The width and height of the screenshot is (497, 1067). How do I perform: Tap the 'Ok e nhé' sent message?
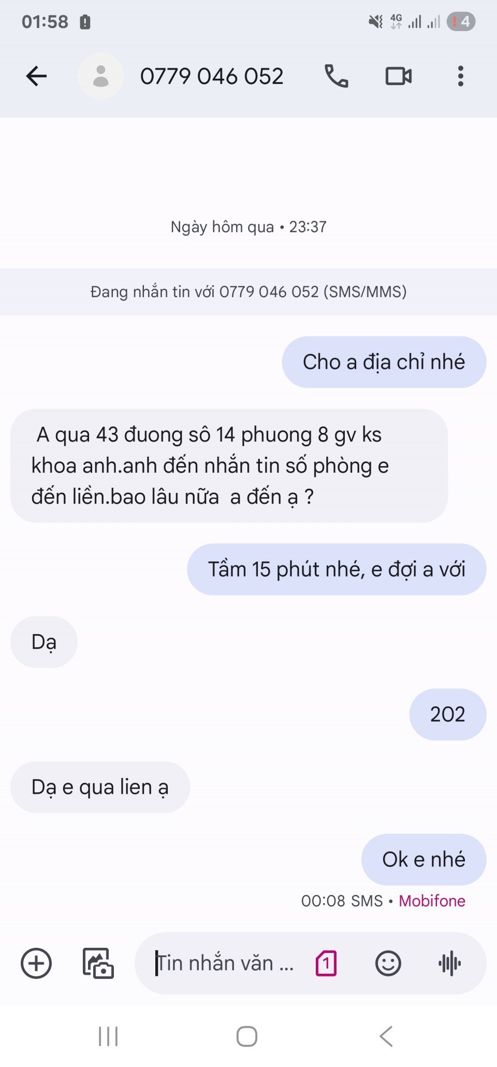pyautogui.click(x=424, y=860)
